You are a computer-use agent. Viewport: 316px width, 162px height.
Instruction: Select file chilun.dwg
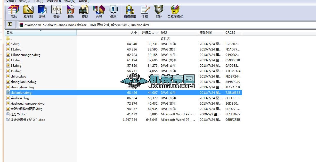pos(18,76)
